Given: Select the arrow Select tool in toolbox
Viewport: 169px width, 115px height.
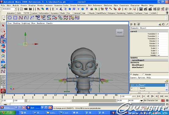Looking at the screenshot, I should [x=3, y=25].
